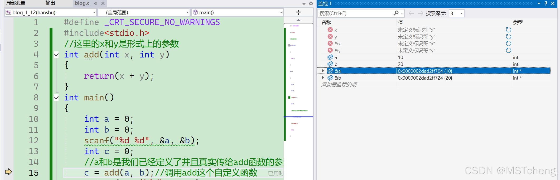Select the value 20 of variable b

pos(400,64)
